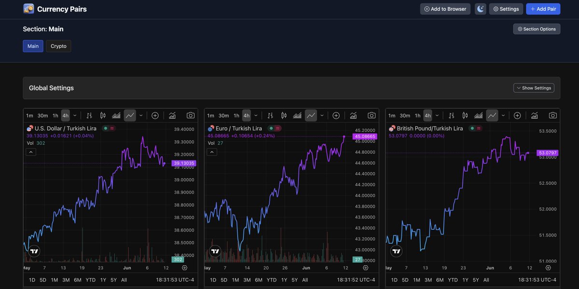Select 5Y range on British Pound chart

click(x=476, y=280)
